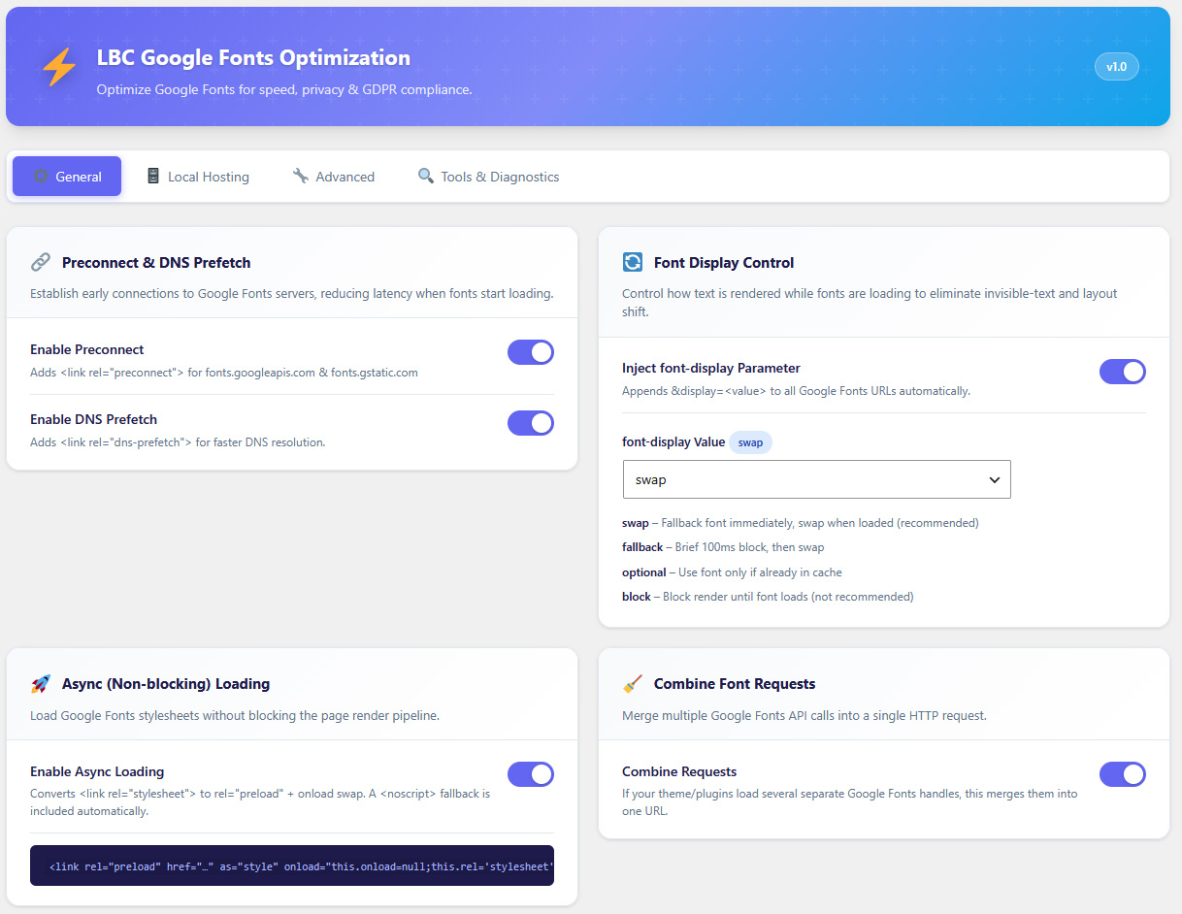1182x914 pixels.
Task: Toggle the Enable DNS Prefetch switch
Action: click(531, 423)
